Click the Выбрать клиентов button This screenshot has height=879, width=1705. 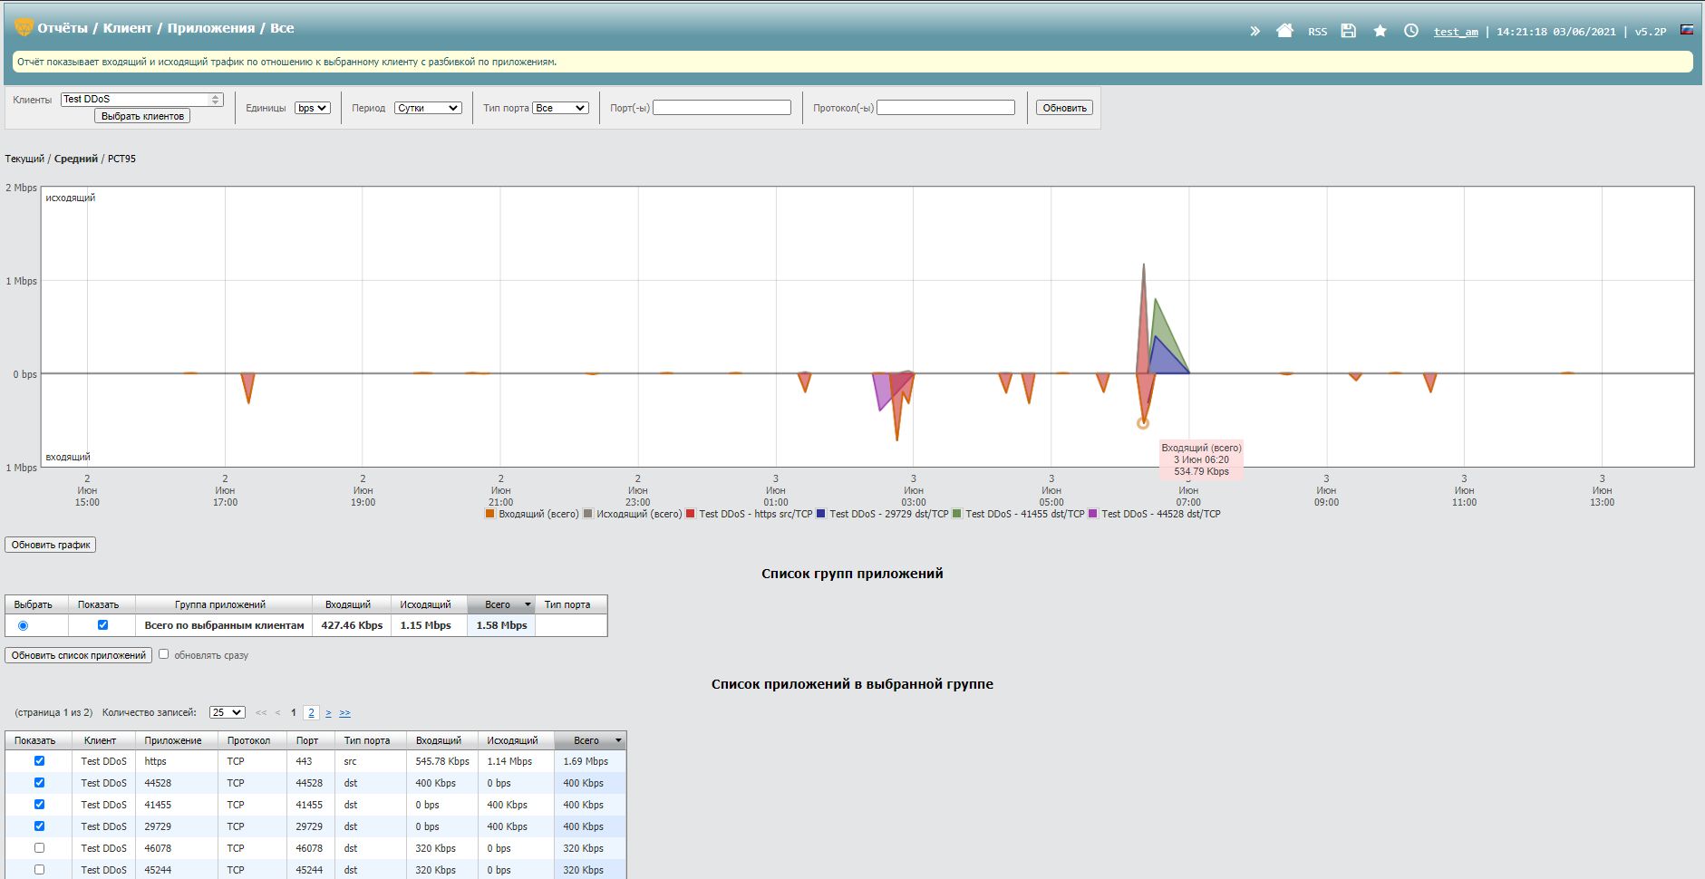pos(142,116)
